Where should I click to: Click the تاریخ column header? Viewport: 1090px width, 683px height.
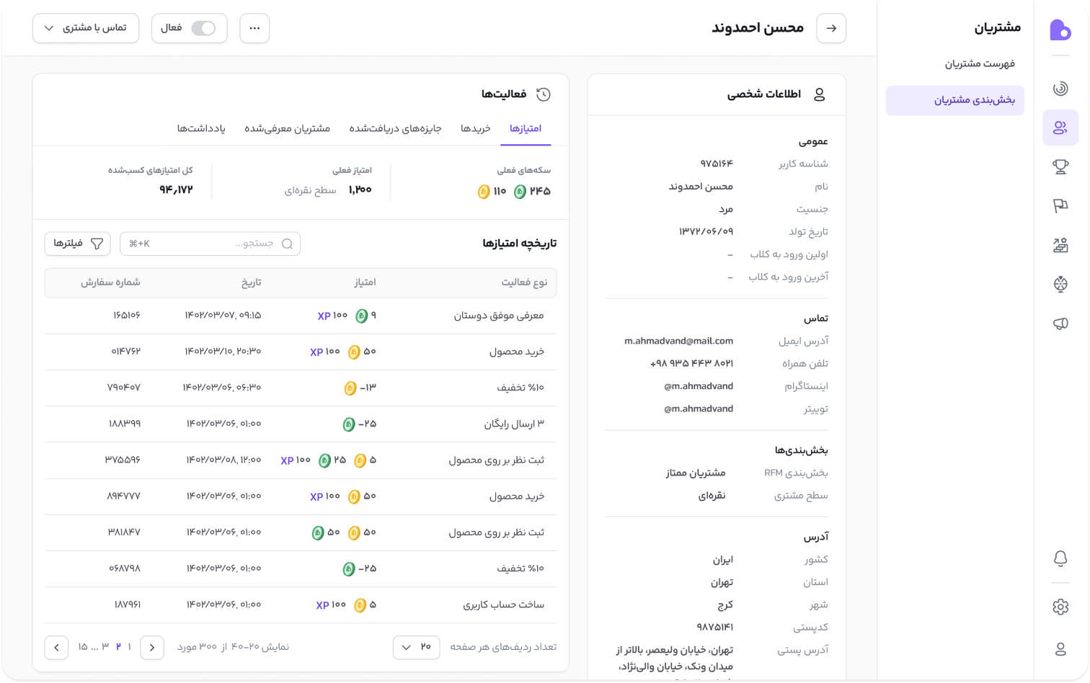[251, 282]
